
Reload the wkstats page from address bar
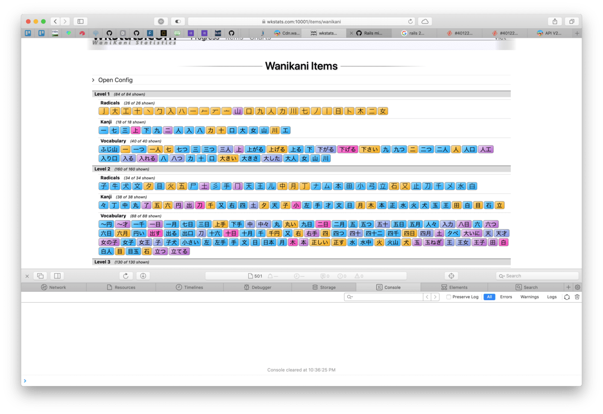(410, 21)
